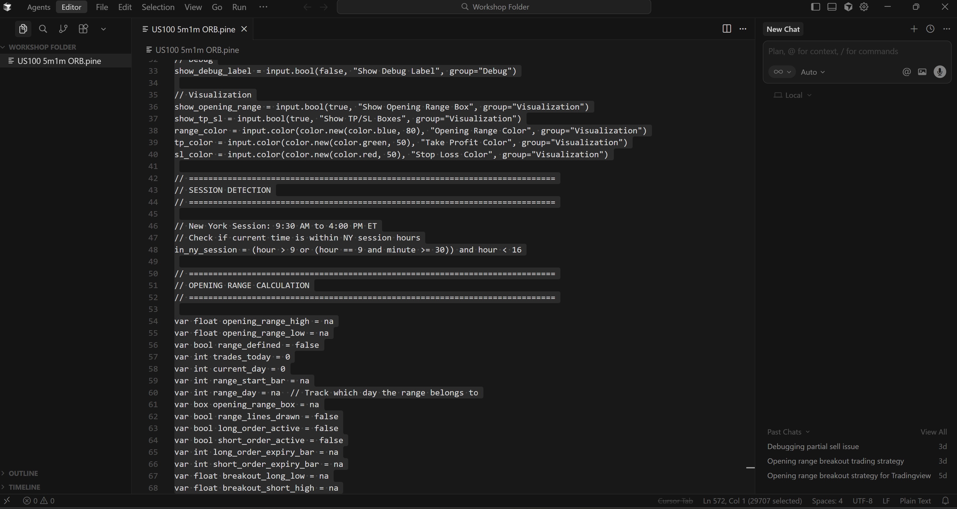Image resolution: width=957 pixels, height=509 pixels.
Task: Open chat history clock icon
Action: click(x=930, y=29)
